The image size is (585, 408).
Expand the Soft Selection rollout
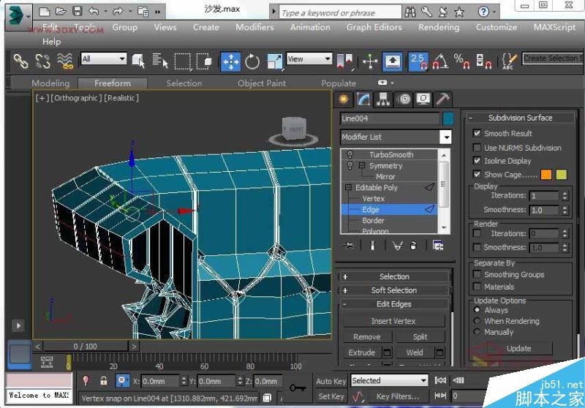pos(394,290)
